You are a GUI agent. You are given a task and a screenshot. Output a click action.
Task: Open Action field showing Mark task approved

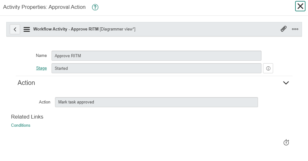click(157, 102)
